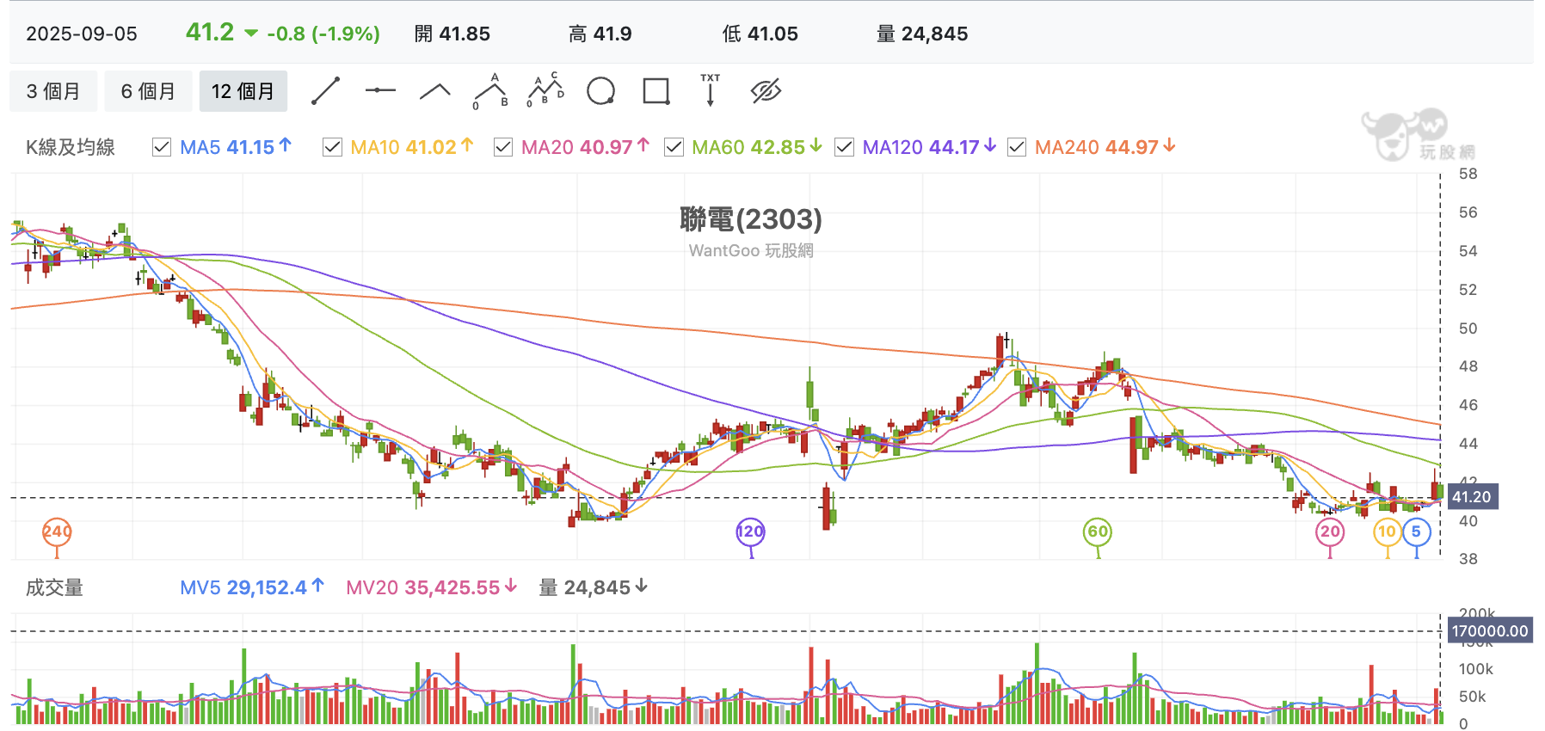Click the 170000.00 volume axis label

[x=1489, y=631]
